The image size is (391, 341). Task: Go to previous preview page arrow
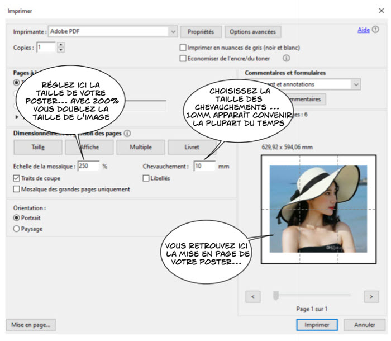coord(253,297)
